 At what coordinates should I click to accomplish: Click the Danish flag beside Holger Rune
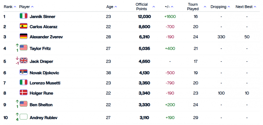(x=23, y=92)
